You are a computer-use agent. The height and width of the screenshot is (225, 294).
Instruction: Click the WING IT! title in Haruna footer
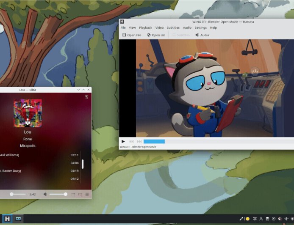click(x=138, y=147)
